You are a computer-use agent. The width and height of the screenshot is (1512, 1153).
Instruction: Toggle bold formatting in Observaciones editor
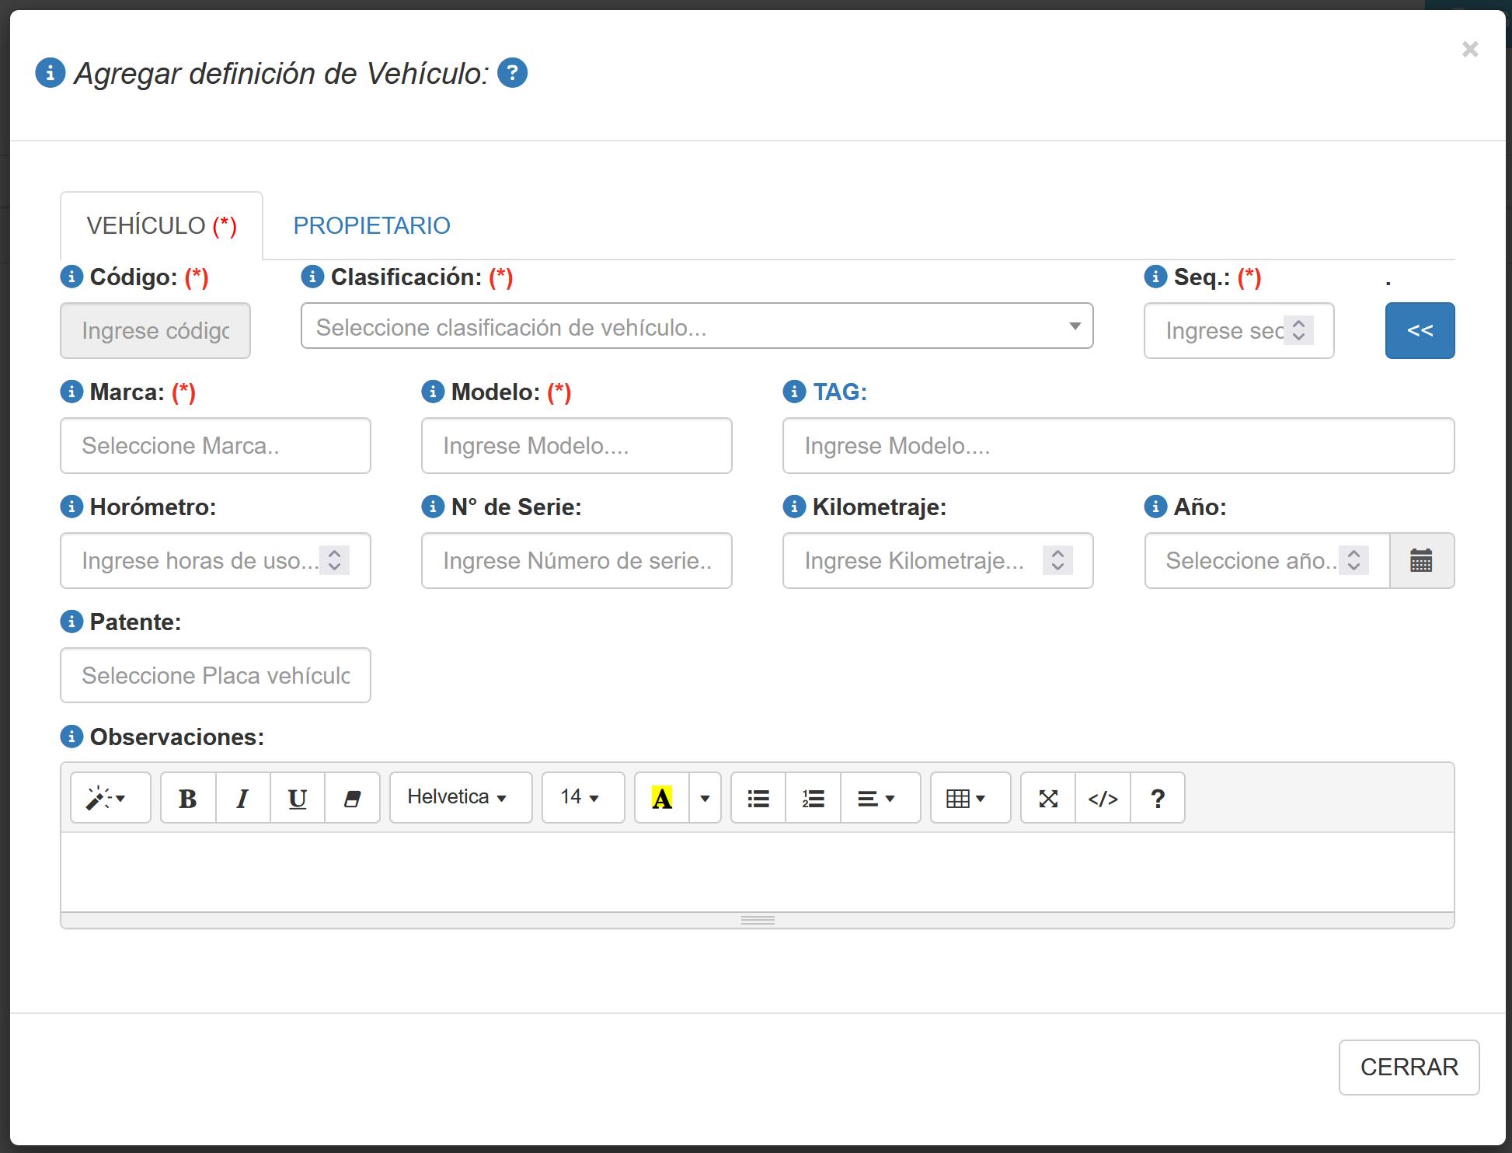pyautogui.click(x=187, y=798)
